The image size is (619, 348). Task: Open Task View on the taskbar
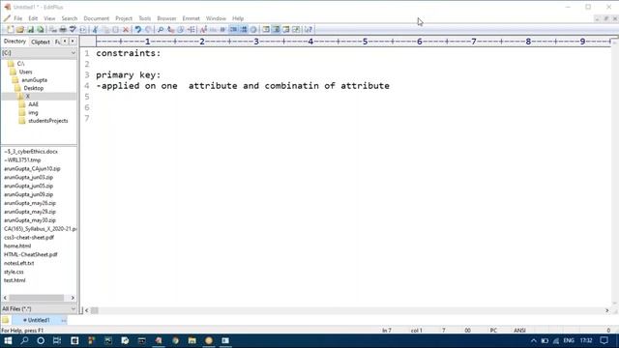(57, 340)
